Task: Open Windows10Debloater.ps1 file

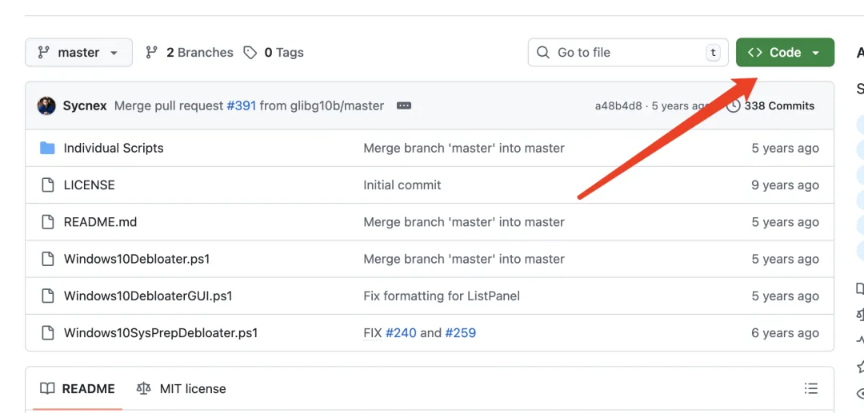Action: [136, 259]
